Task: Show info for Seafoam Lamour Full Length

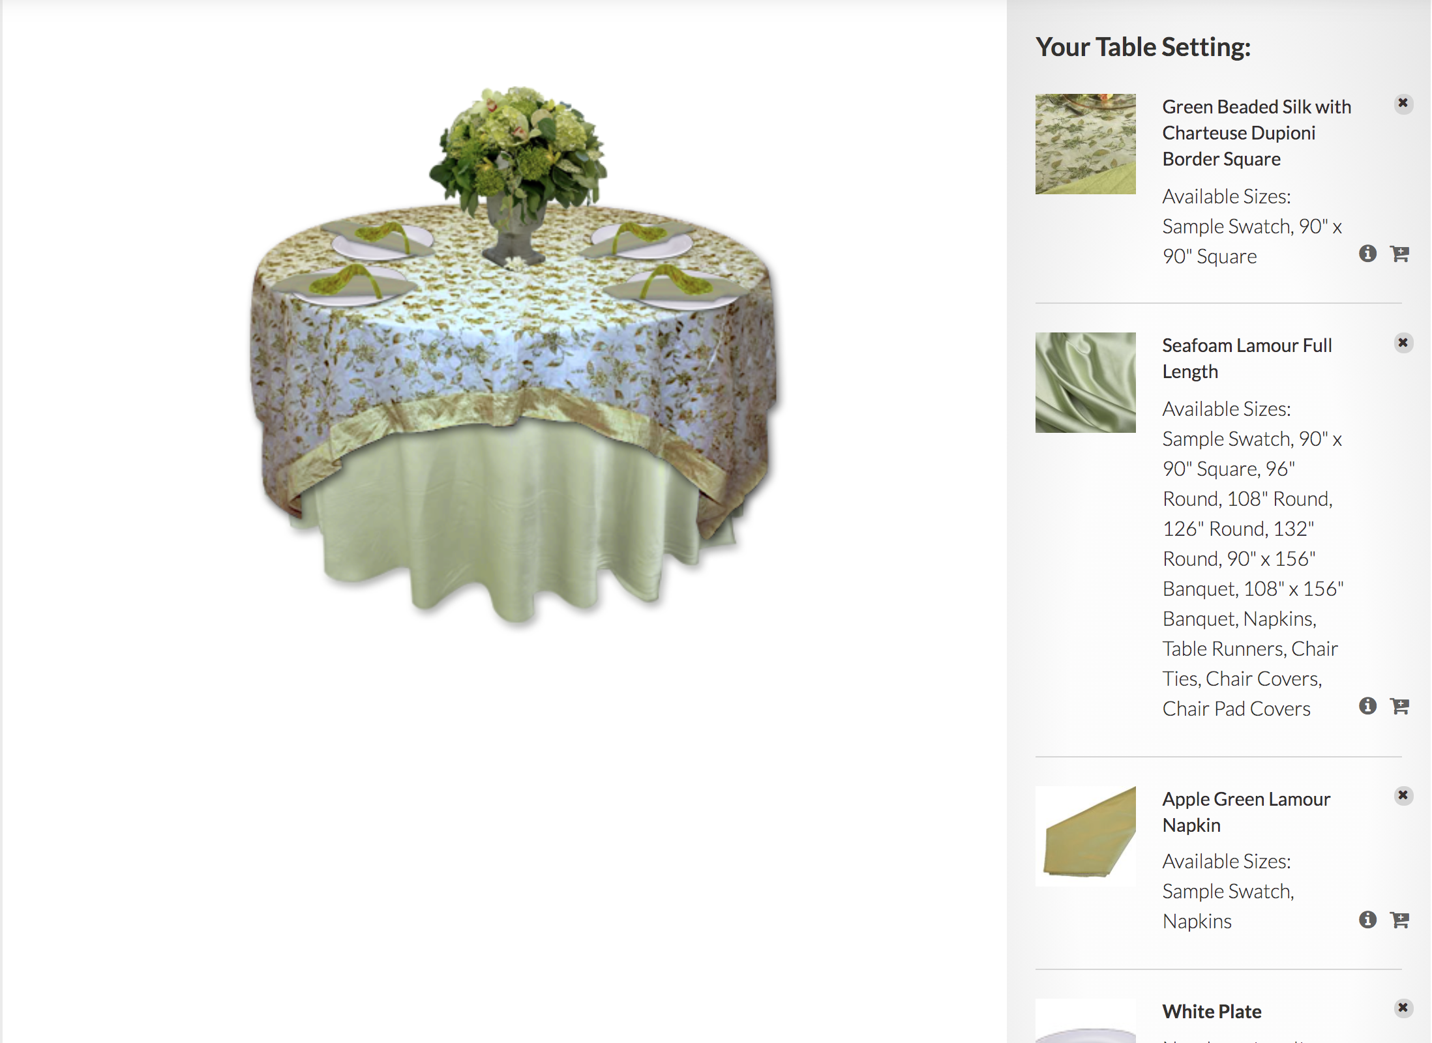Action: point(1367,706)
